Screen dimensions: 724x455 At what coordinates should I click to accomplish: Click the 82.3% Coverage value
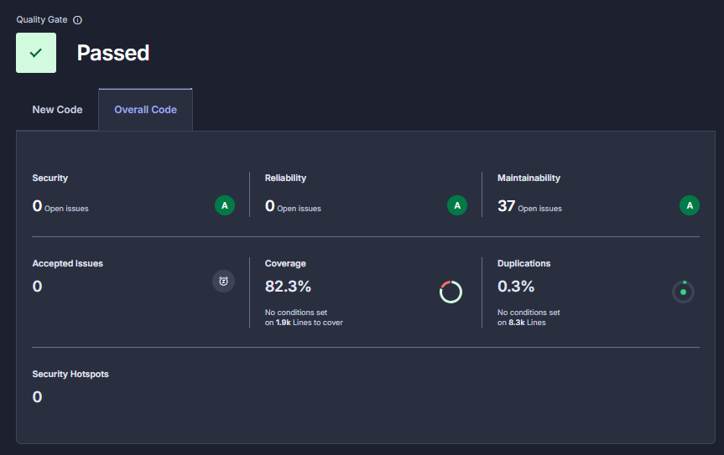[288, 287]
